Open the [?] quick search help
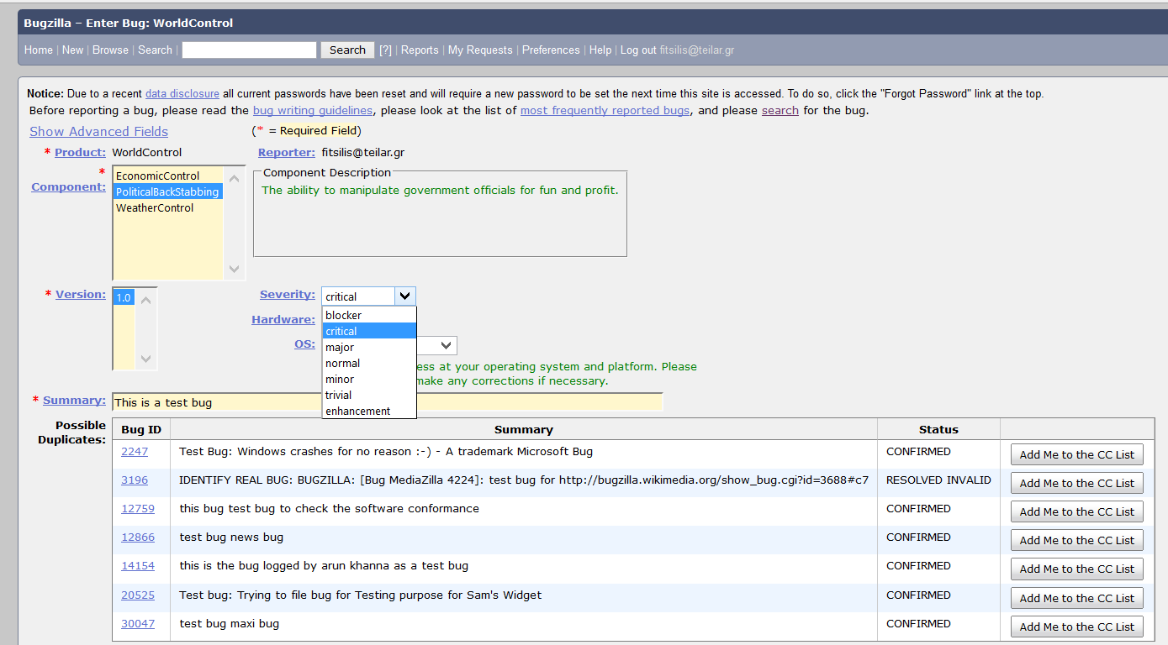Image resolution: width=1168 pixels, height=645 pixels. 385,50
